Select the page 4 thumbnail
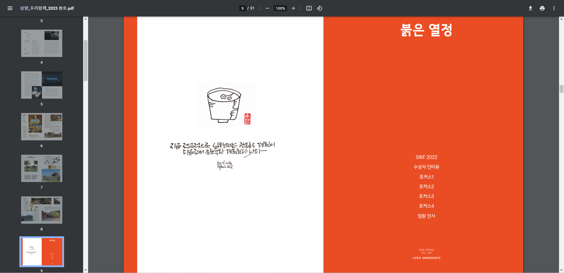564x273 pixels. click(x=42, y=43)
